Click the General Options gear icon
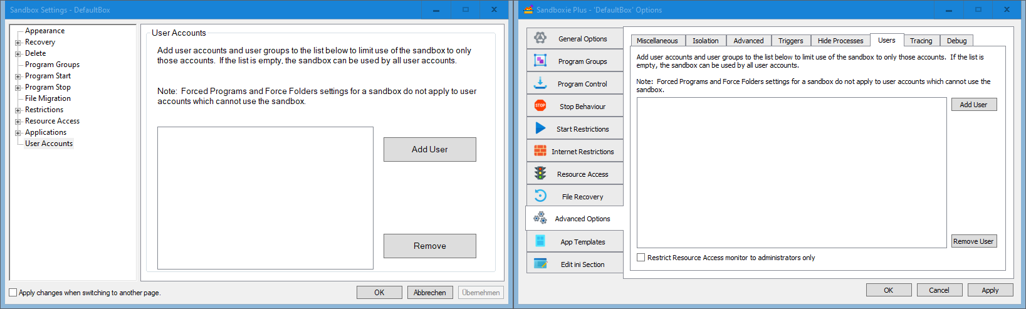This screenshot has height=309, width=1026. point(540,38)
